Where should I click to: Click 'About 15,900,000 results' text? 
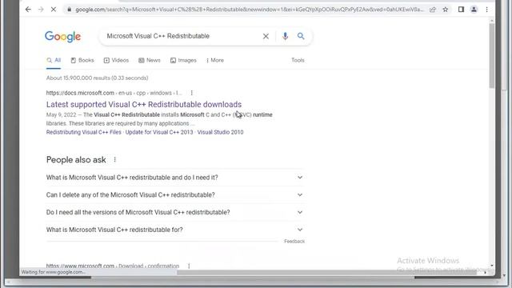click(97, 78)
